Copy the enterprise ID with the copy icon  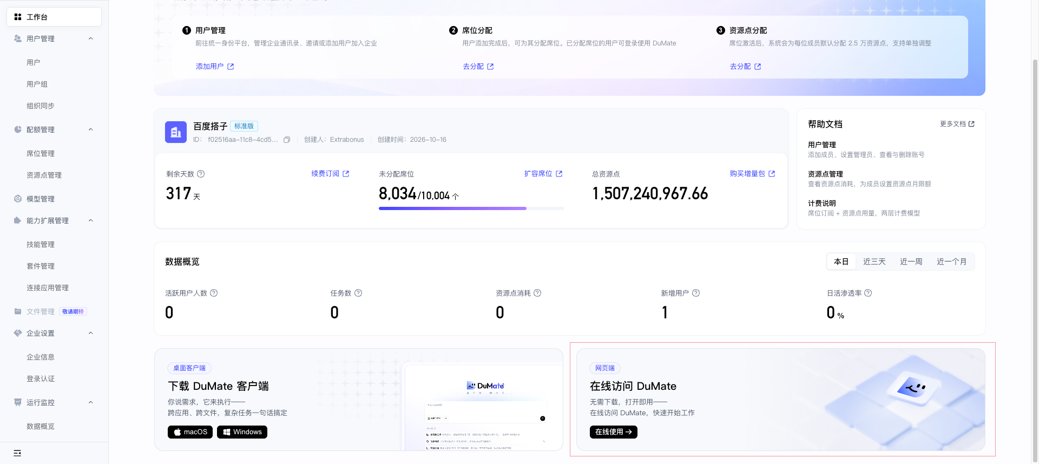(x=287, y=140)
